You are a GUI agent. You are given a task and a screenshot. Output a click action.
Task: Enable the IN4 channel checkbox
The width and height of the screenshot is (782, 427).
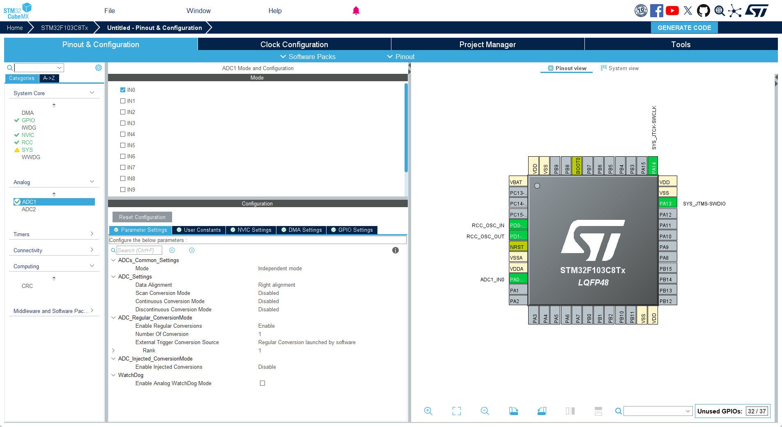tap(123, 134)
